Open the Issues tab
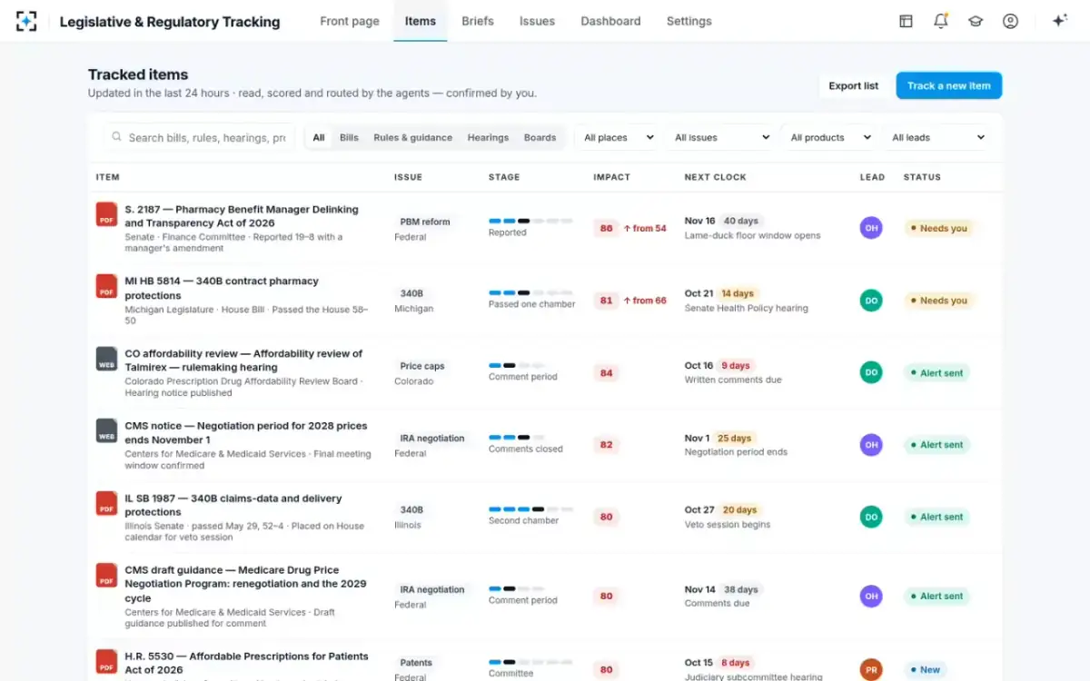 point(537,21)
